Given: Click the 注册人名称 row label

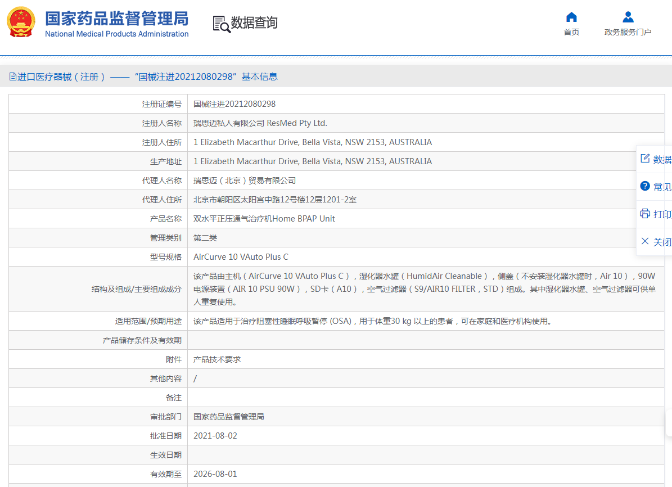Looking at the screenshot, I should [x=161, y=124].
